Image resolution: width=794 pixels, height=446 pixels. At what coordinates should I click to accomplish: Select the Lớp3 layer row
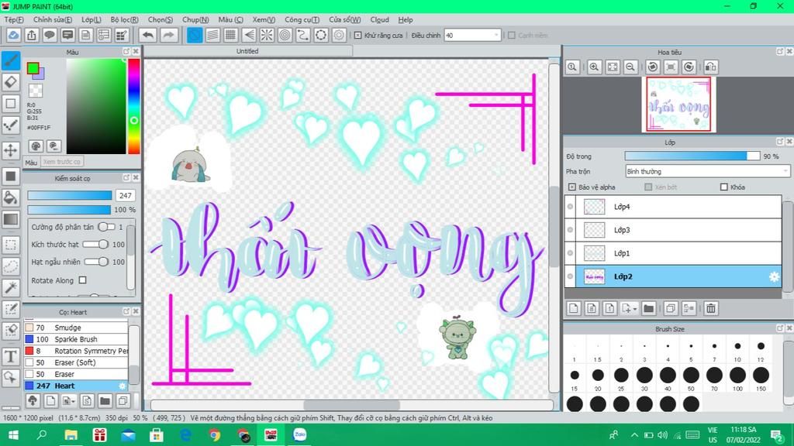(678, 230)
